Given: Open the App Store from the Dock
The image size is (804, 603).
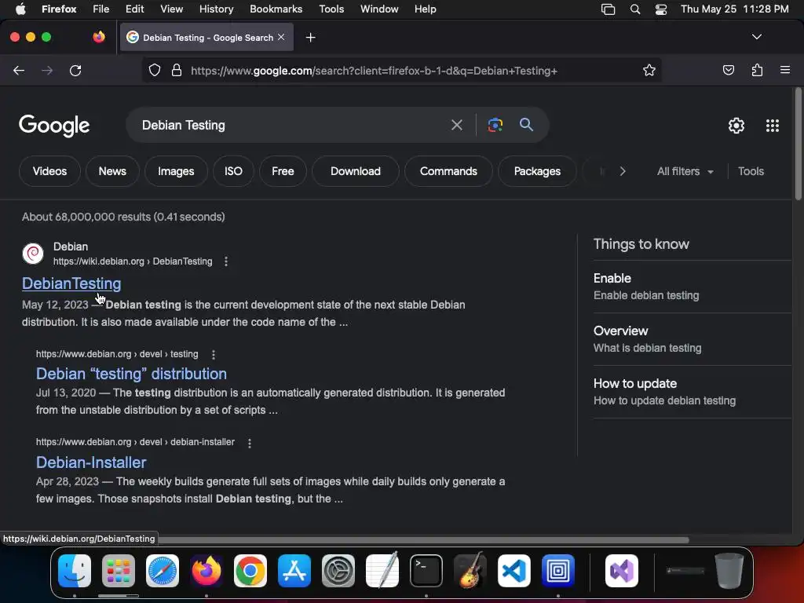Looking at the screenshot, I should (x=294, y=571).
